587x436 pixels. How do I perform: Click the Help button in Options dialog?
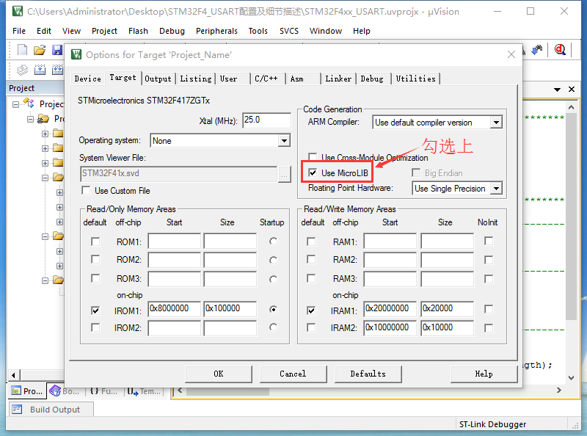coord(484,374)
